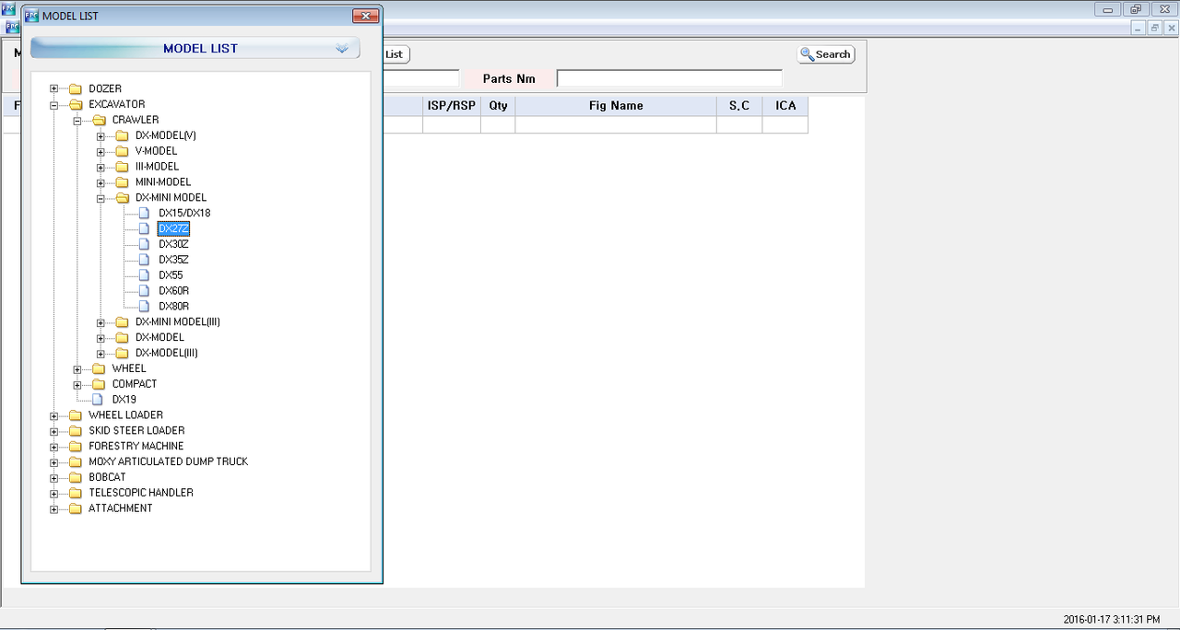Collapse the EXCAVATOR tree node
This screenshot has width=1180, height=630.
click(53, 105)
